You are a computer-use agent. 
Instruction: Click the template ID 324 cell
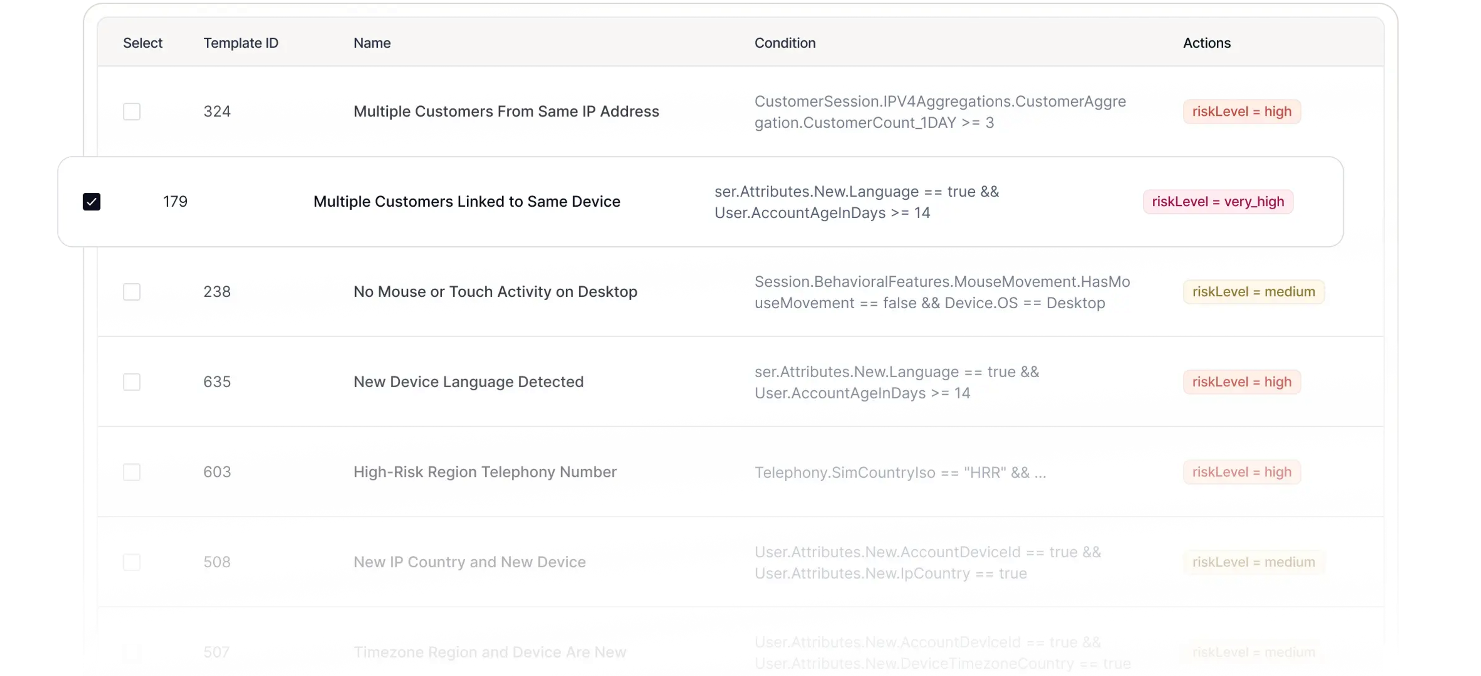pyautogui.click(x=217, y=111)
